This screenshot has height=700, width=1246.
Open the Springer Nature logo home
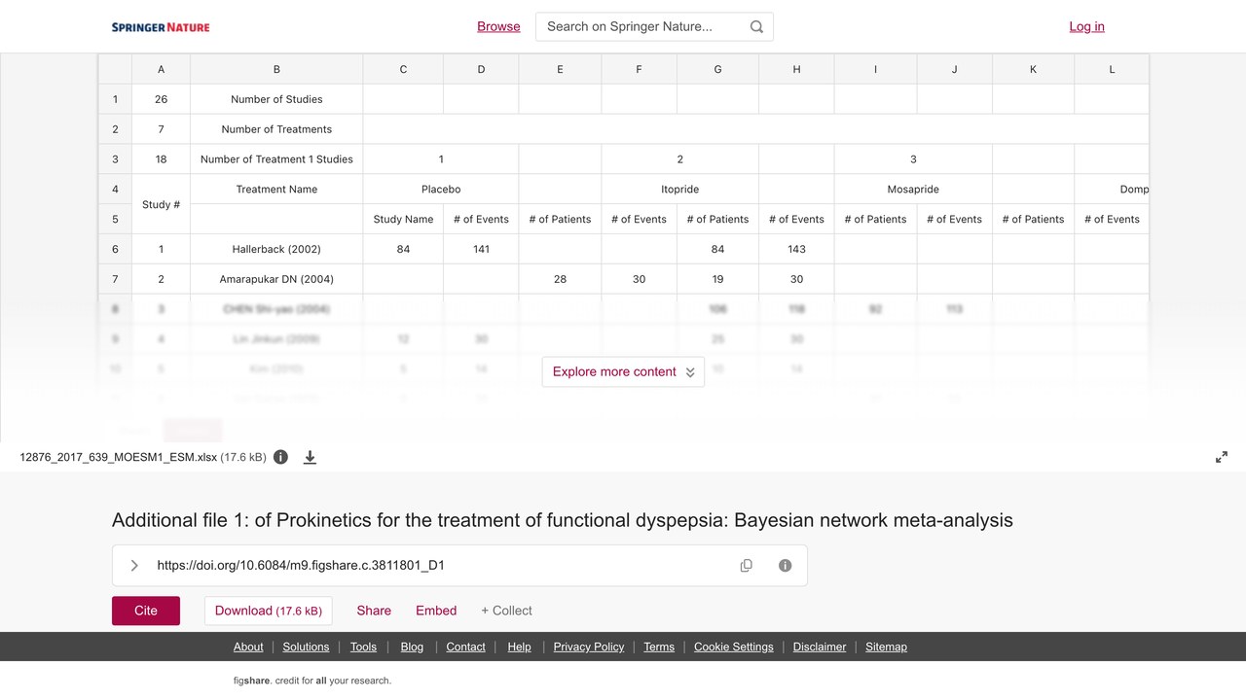pos(161,27)
